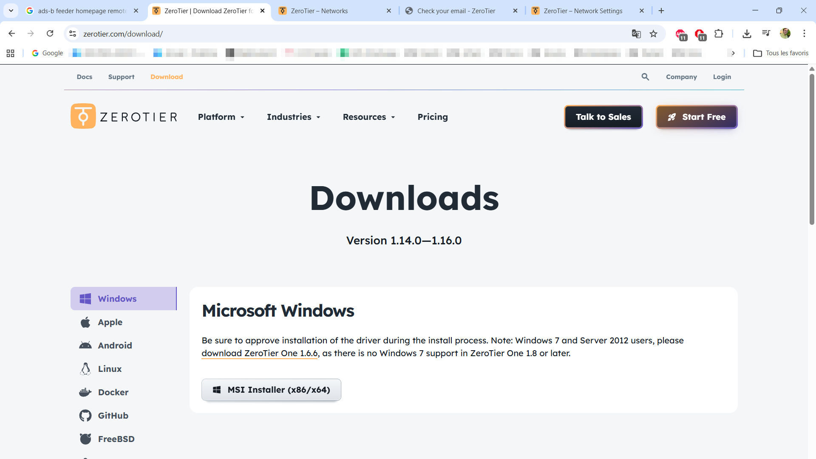Expand the Industries navigation dropdown
Image resolution: width=816 pixels, height=459 pixels.
293,117
